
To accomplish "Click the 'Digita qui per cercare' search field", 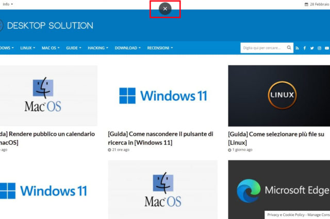I will pyautogui.click(x=262, y=48).
